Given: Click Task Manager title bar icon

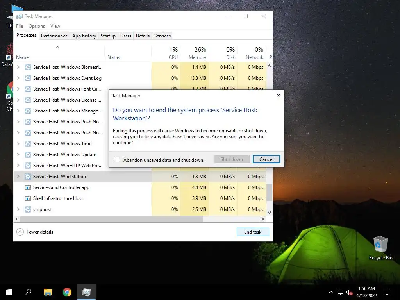Looking at the screenshot, I should 20,16.
